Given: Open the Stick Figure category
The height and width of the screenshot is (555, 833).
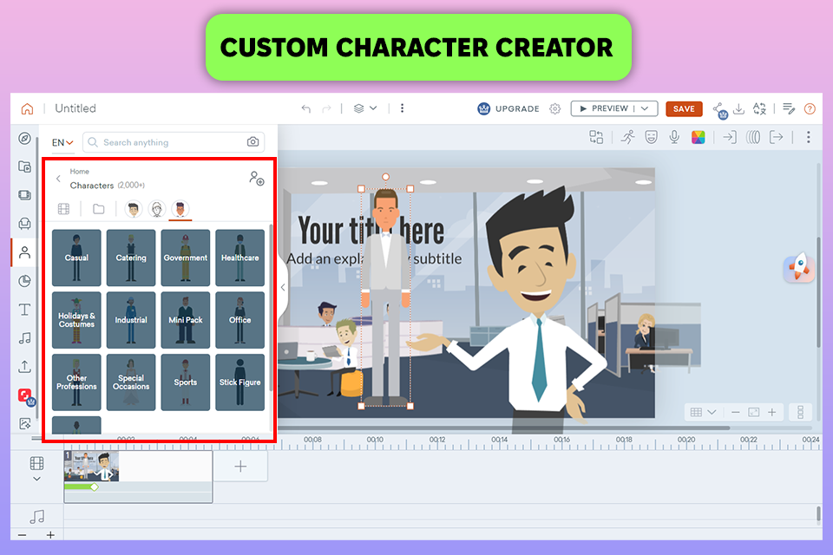Looking at the screenshot, I should (x=240, y=382).
